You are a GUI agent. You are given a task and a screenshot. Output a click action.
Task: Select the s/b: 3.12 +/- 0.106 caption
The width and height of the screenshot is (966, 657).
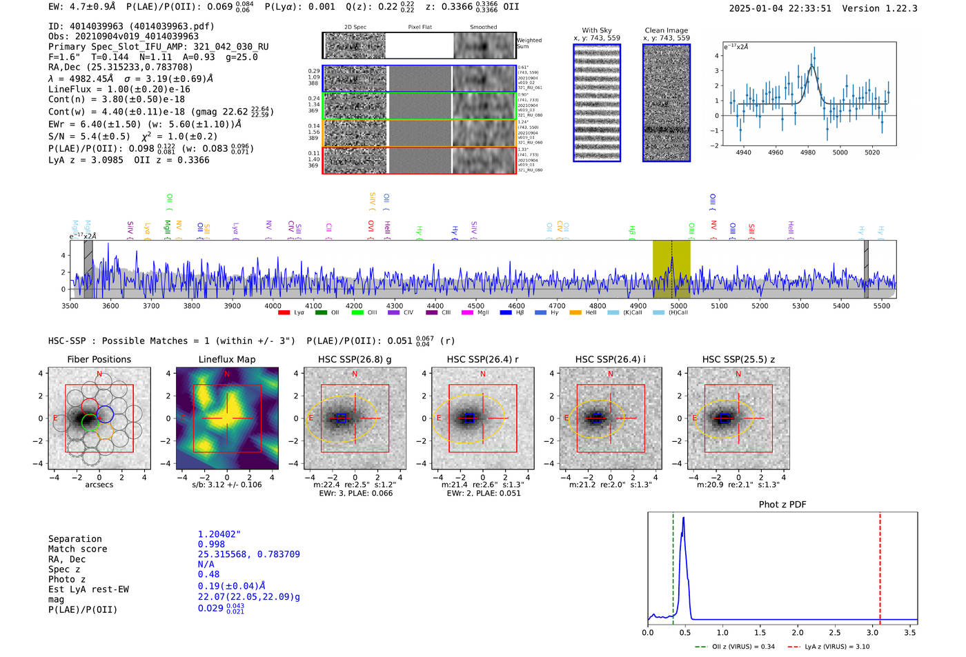[x=227, y=485]
